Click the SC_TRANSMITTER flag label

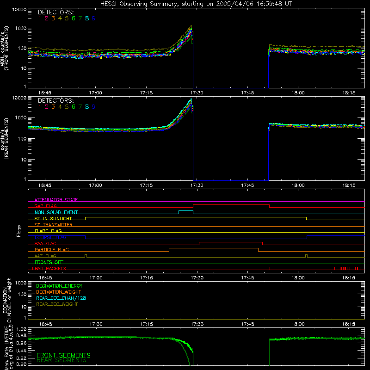pos(54,224)
